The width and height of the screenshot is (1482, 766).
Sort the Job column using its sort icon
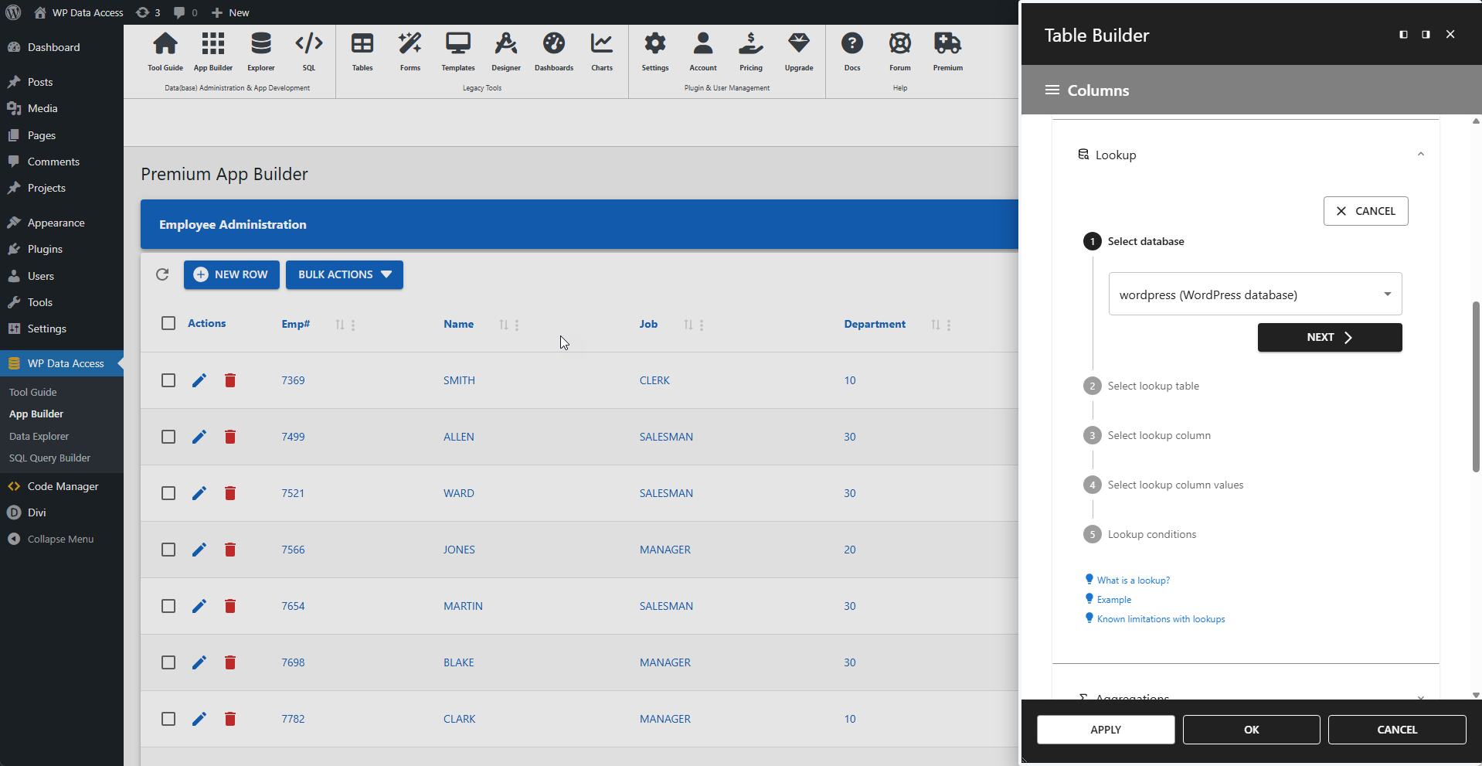pos(687,324)
